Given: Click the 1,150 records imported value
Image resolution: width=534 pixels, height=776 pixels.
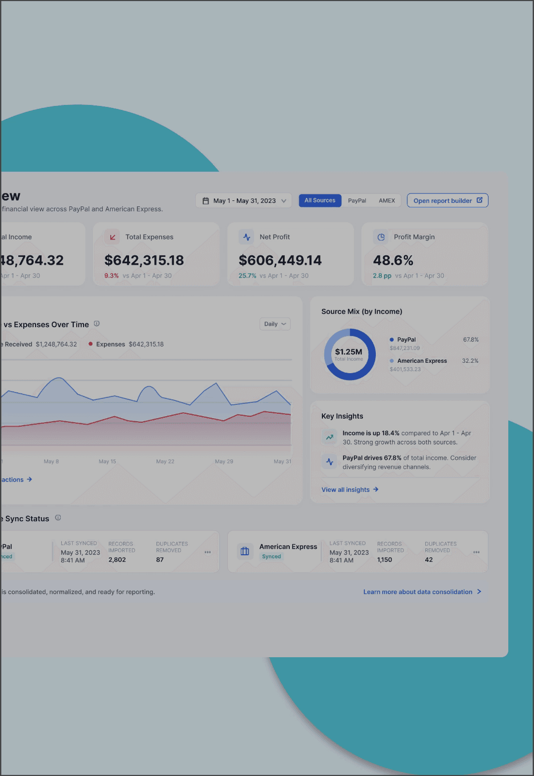Looking at the screenshot, I should click(385, 560).
